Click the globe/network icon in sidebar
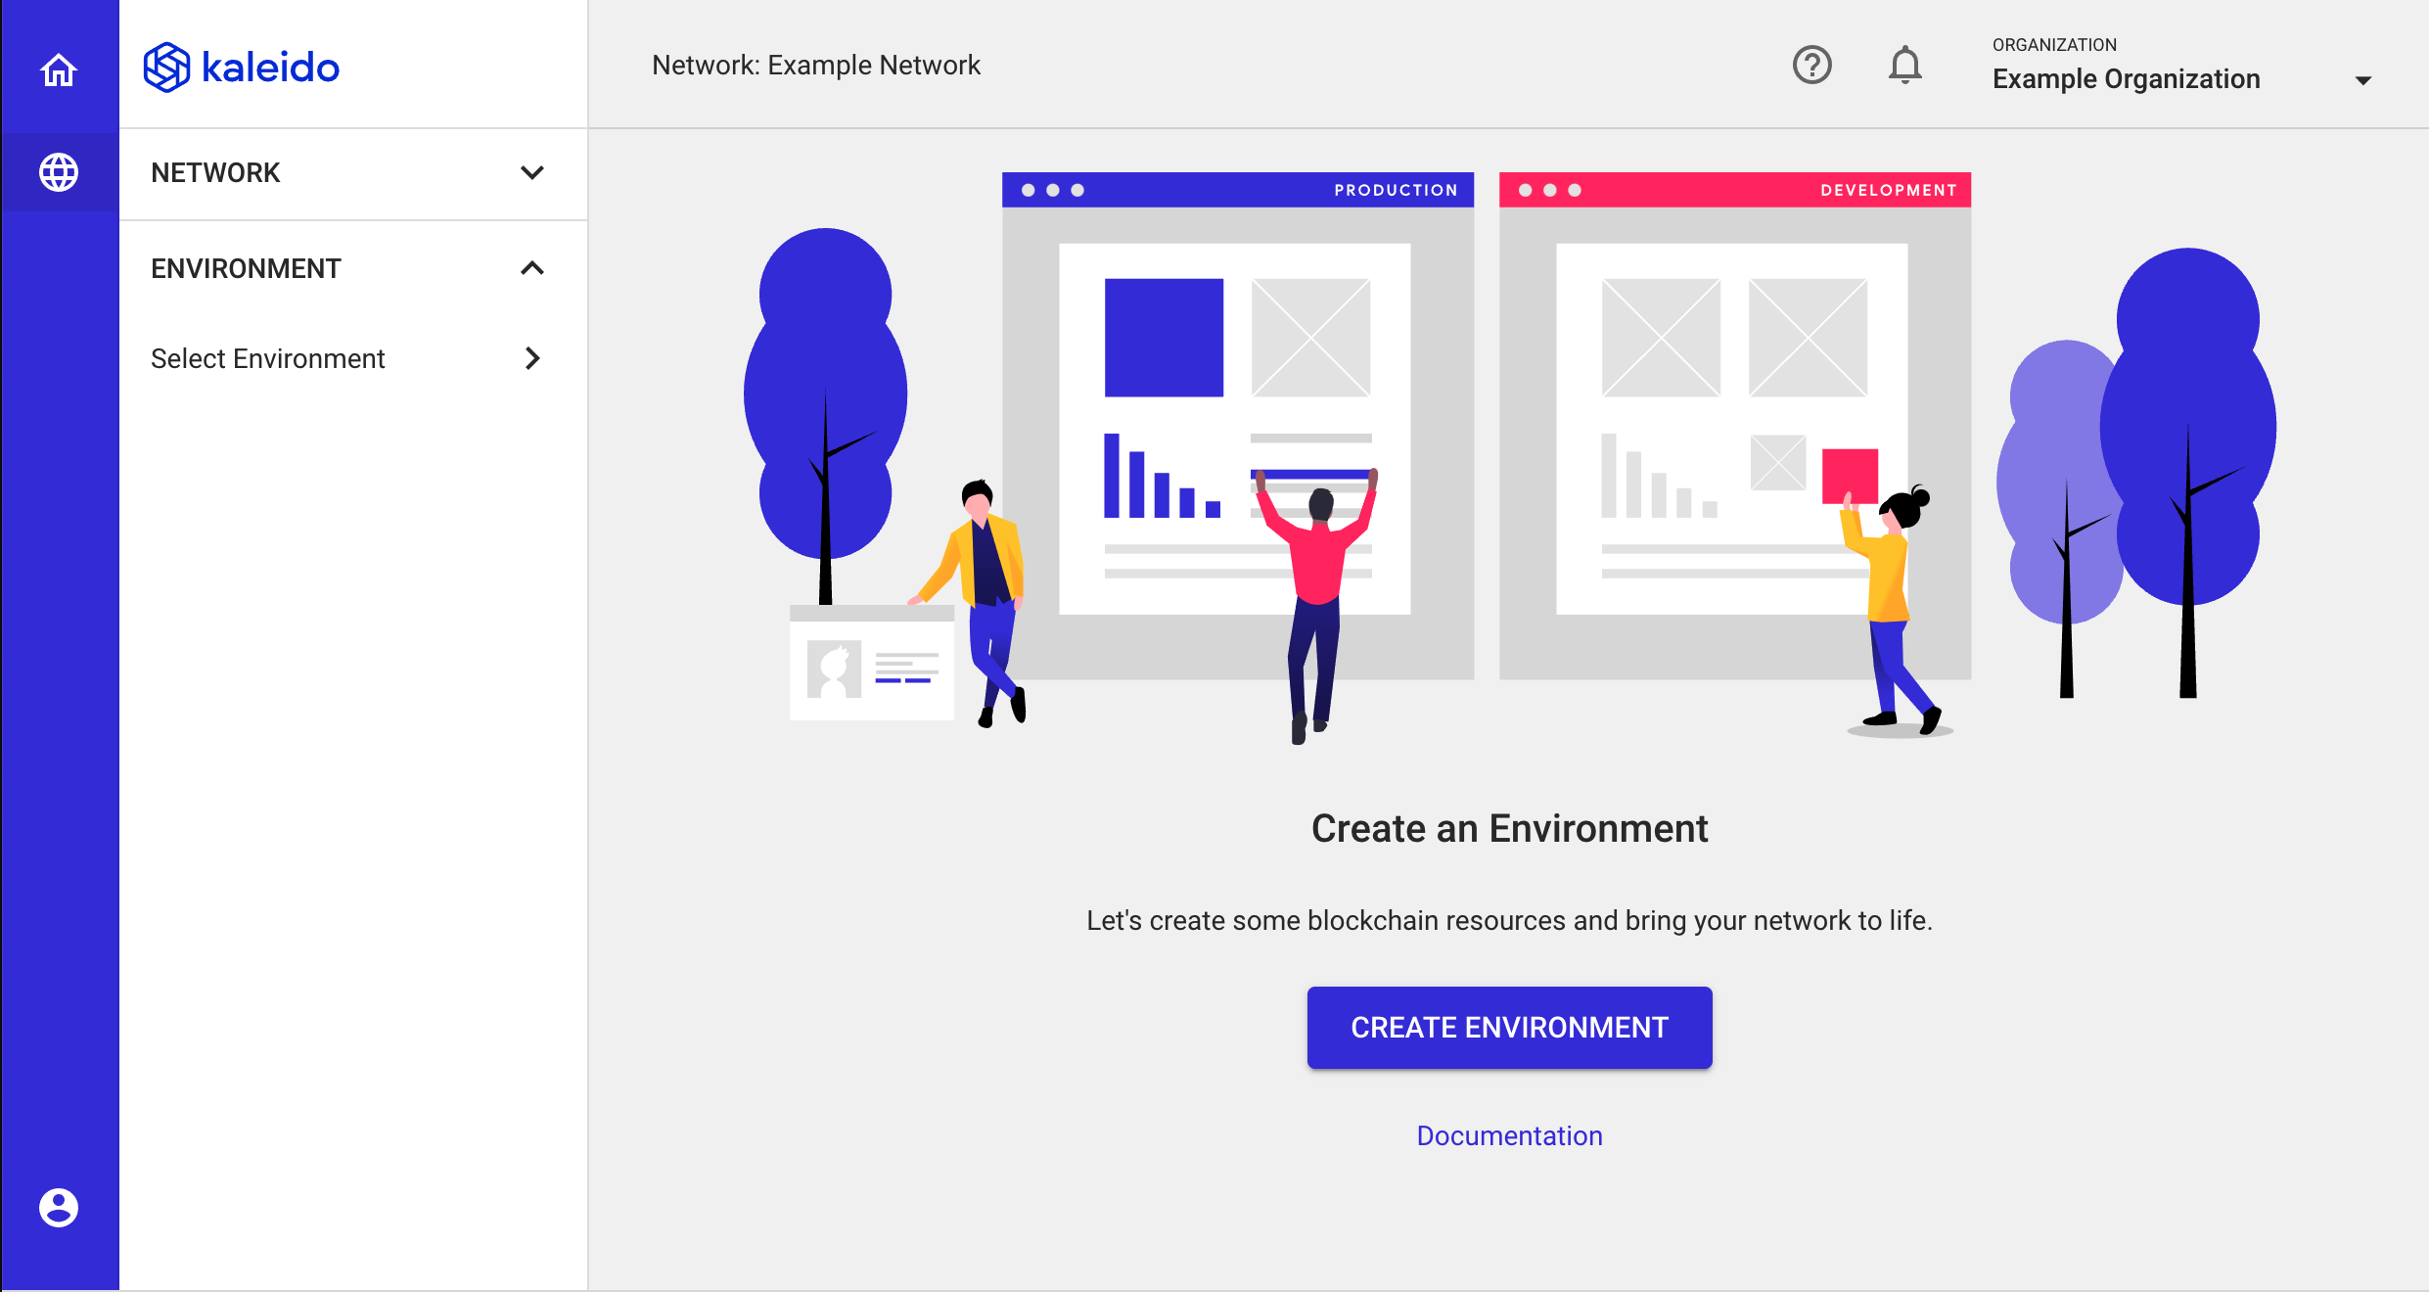Viewport: 2429px width, 1292px height. (x=60, y=172)
